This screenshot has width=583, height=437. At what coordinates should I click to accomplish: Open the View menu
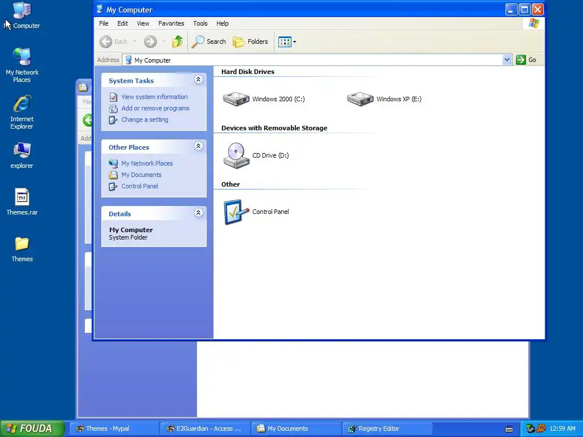tap(143, 23)
